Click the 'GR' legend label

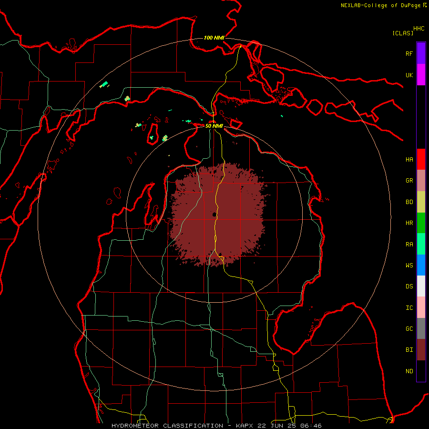(409, 181)
